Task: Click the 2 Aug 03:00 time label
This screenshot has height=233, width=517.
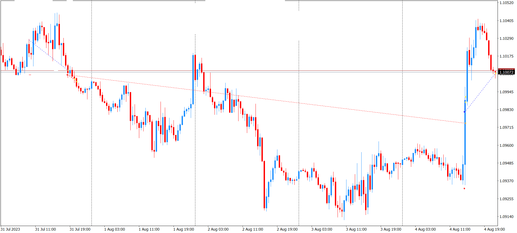Action: pos(218,229)
